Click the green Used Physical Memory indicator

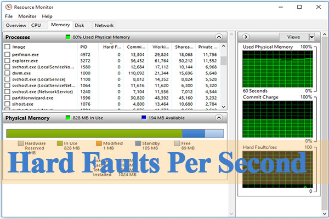coord(68,37)
